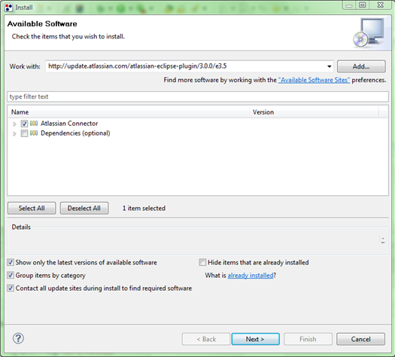
Task: Toggle Contact all update sites checkbox
Action: tap(11, 288)
